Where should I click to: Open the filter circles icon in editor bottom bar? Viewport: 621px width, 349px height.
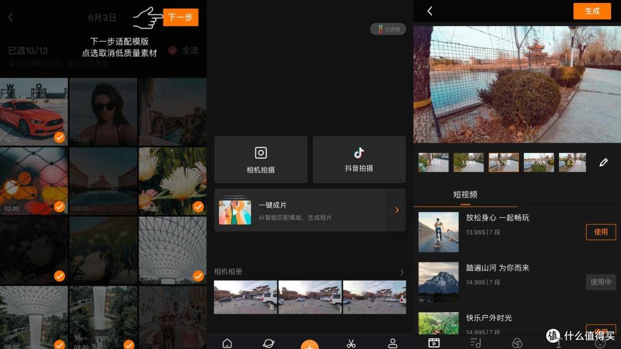tap(517, 343)
